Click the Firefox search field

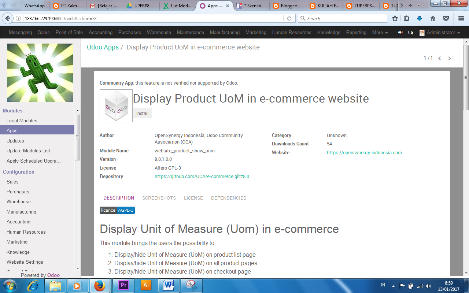point(343,18)
